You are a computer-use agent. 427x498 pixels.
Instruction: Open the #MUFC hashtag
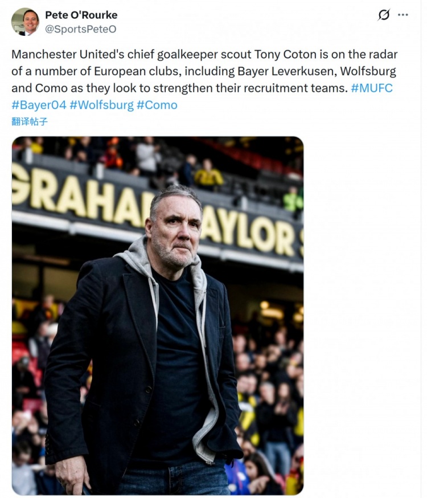(x=371, y=88)
